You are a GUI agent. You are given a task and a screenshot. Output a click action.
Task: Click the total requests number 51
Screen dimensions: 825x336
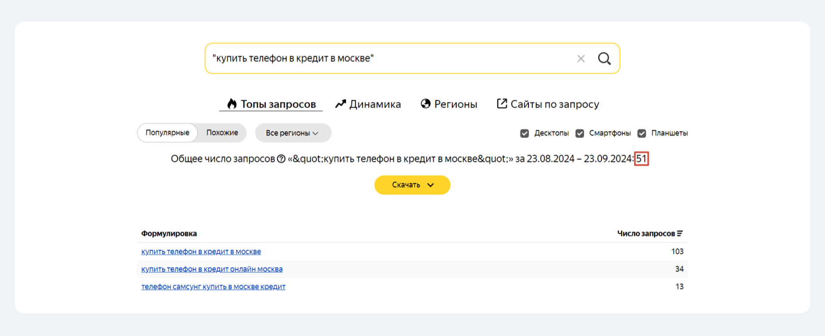coord(641,159)
